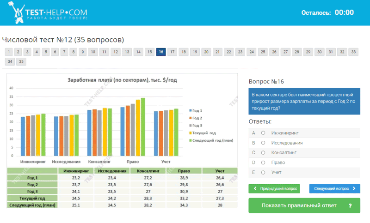Select radio button for answer Инжиниринг

coord(263,133)
